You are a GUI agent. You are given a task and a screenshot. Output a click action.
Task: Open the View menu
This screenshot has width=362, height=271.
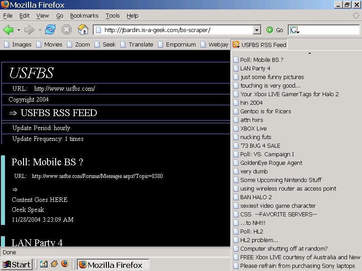(43, 16)
